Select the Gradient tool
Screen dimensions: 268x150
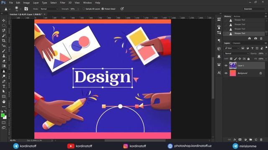[x=4, y=66]
